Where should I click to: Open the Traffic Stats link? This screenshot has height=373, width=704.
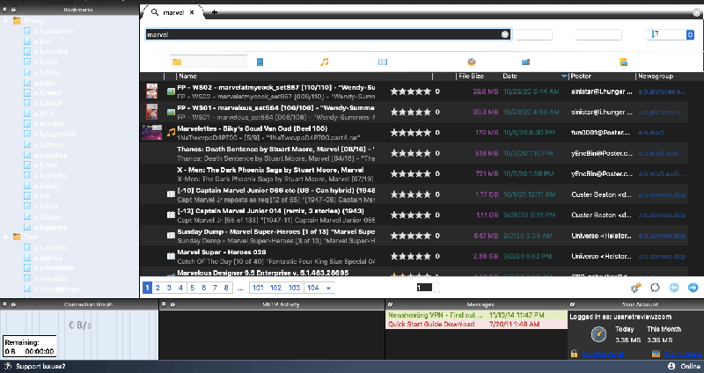point(683,354)
